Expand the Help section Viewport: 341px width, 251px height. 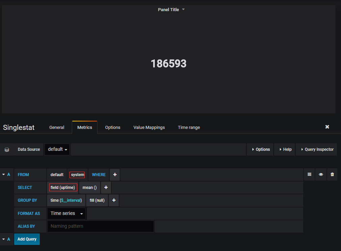[284, 149]
